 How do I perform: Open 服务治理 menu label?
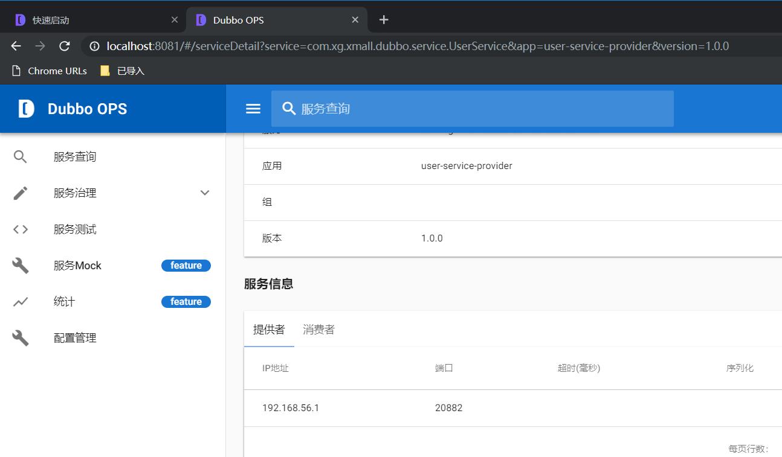click(75, 193)
